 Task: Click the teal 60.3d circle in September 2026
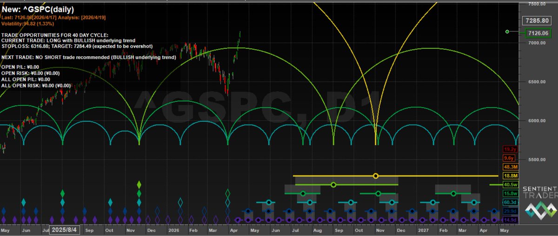[x=351, y=202]
